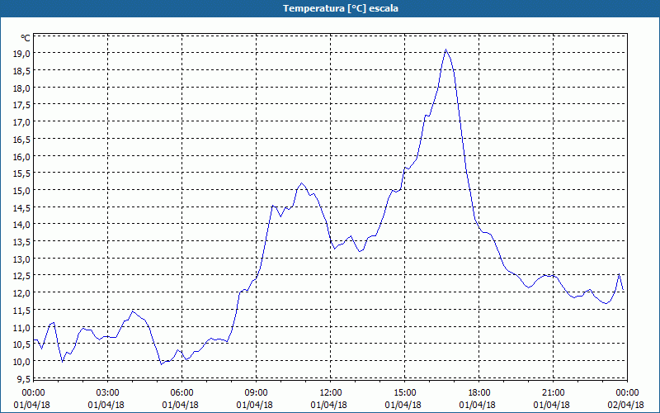Click the °C unit label on axis

point(26,38)
